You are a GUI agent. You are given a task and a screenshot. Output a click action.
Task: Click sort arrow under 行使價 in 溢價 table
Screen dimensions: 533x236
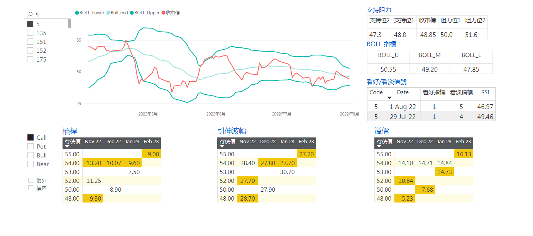(379, 146)
